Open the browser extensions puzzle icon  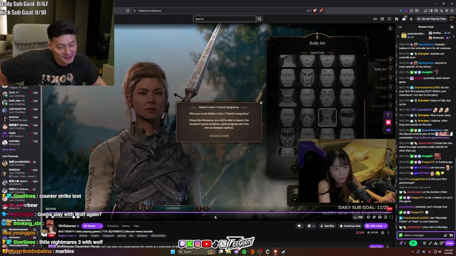[411, 11]
